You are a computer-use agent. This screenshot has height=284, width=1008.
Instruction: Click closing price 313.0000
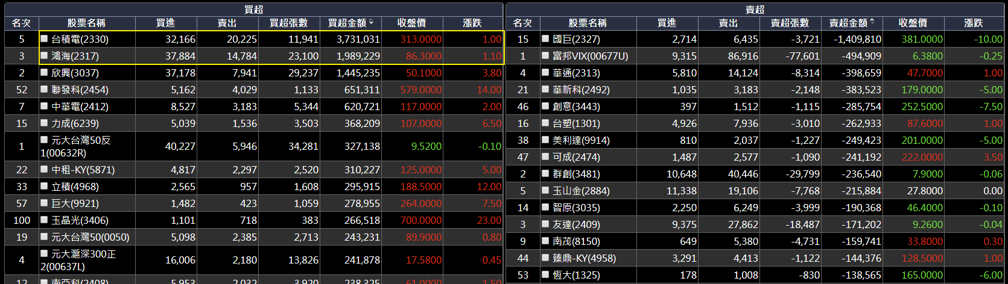[421, 39]
